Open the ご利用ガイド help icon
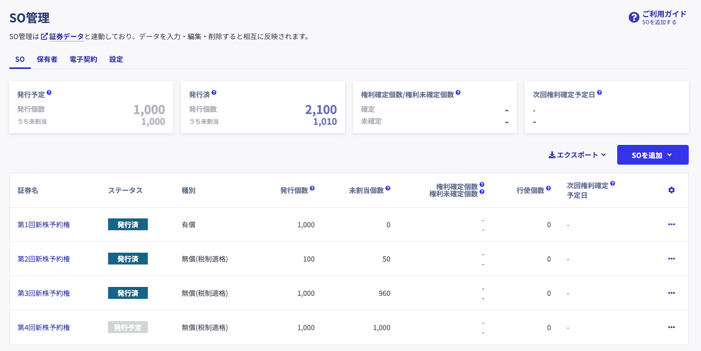Viewport: 701px width, 351px height. [x=634, y=17]
